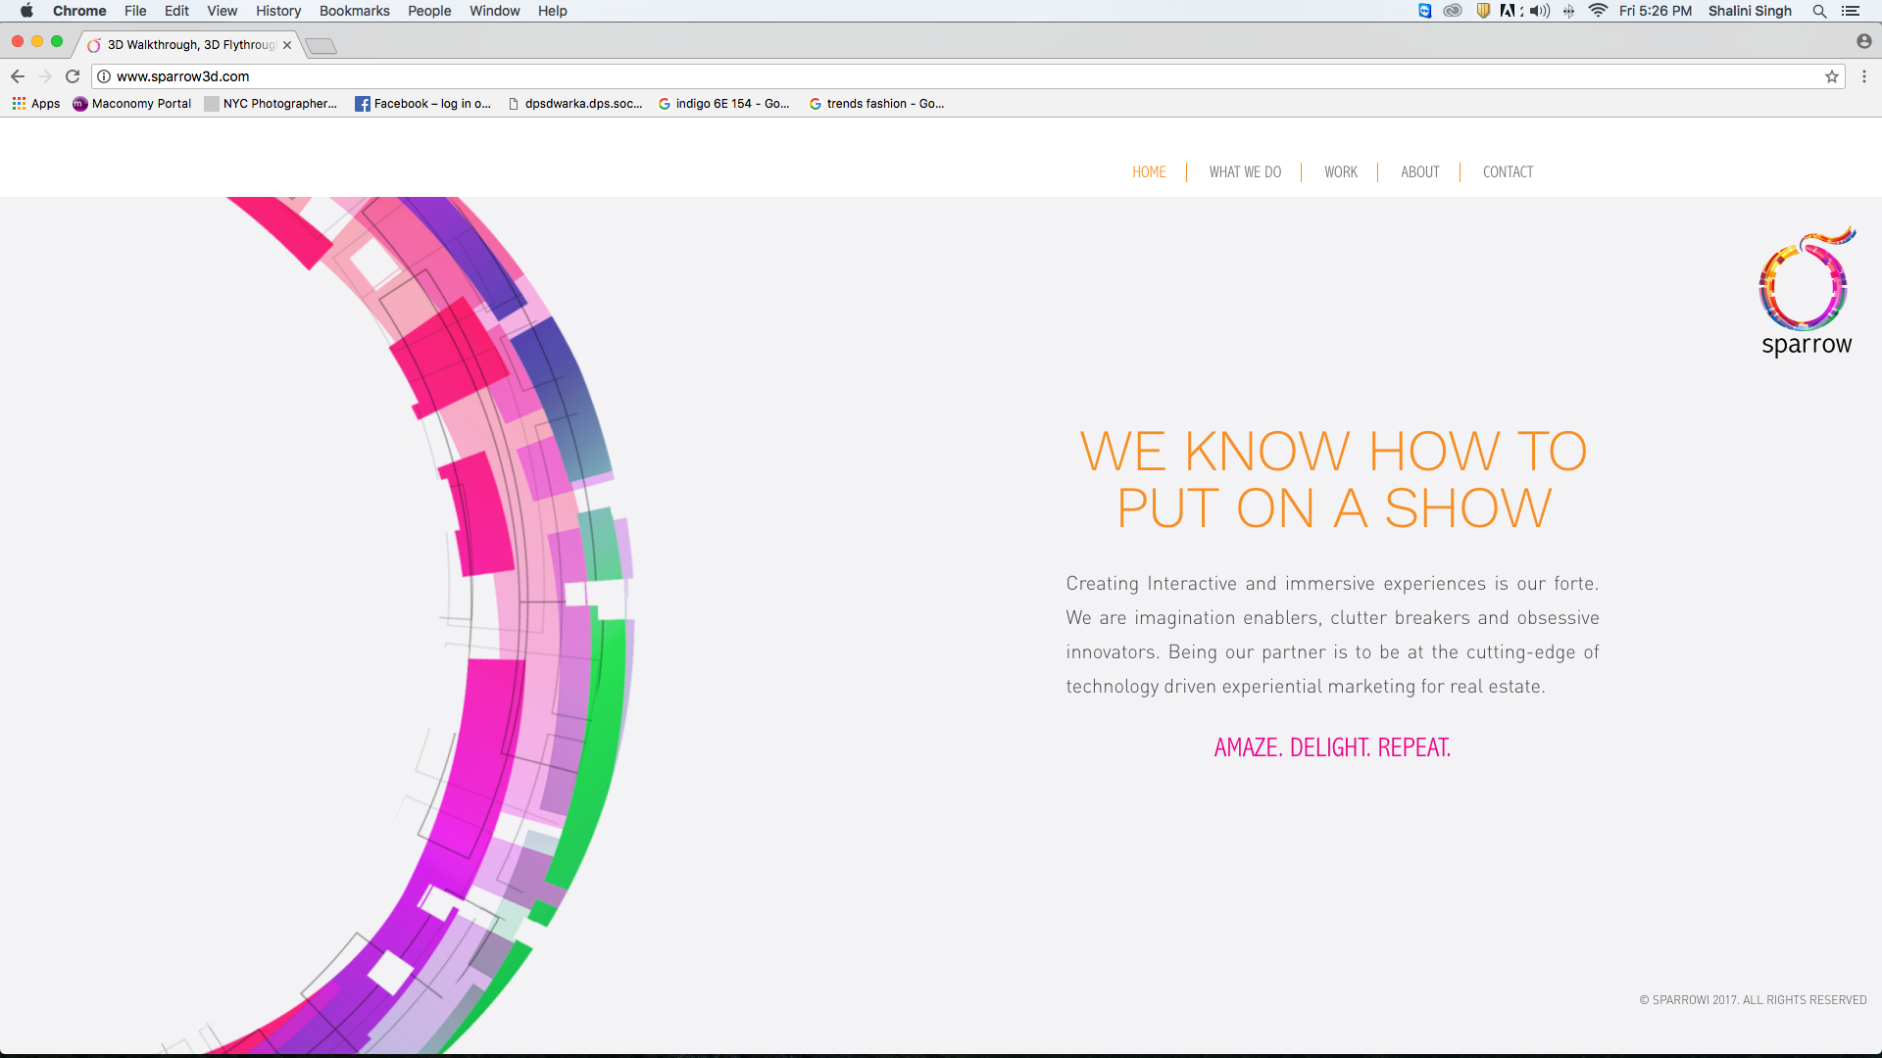Open the Chrome profile avatar icon
This screenshot has height=1058, width=1882.
[x=1863, y=41]
